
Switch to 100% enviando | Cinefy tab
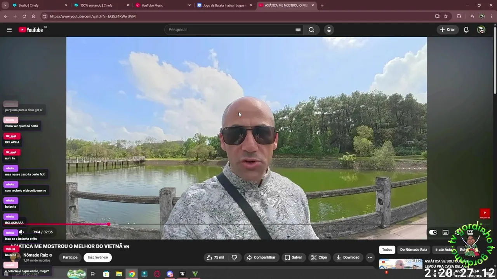point(101,5)
